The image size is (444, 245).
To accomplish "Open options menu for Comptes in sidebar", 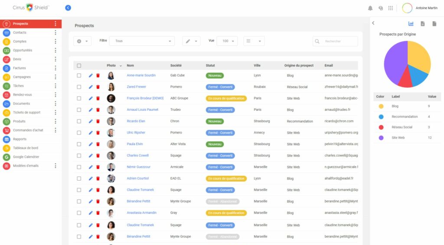I will 55,42.
